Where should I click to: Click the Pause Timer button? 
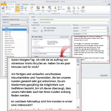pyautogui.click(x=78, y=9)
